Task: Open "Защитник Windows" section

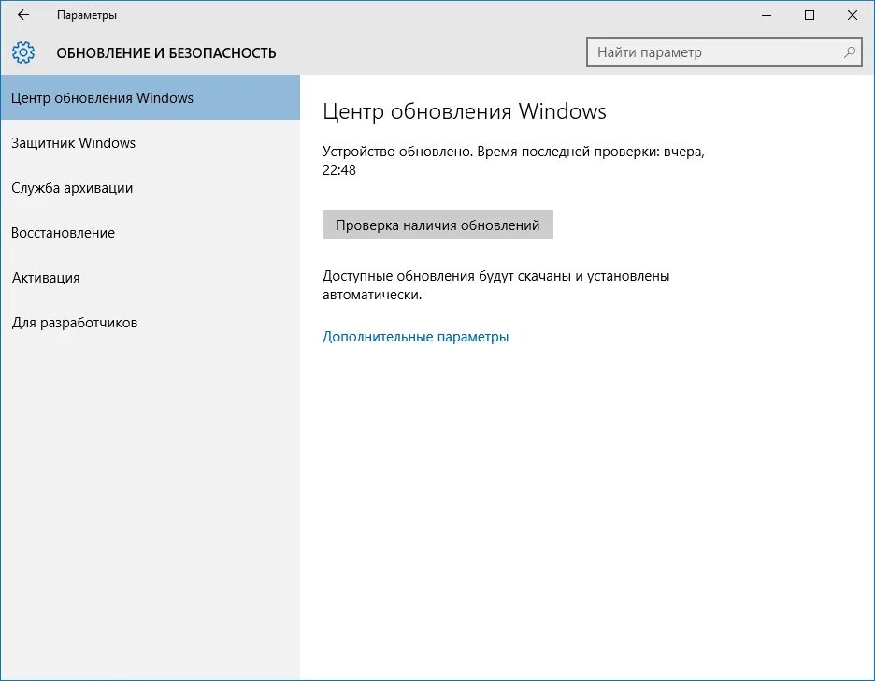Action: pos(150,143)
